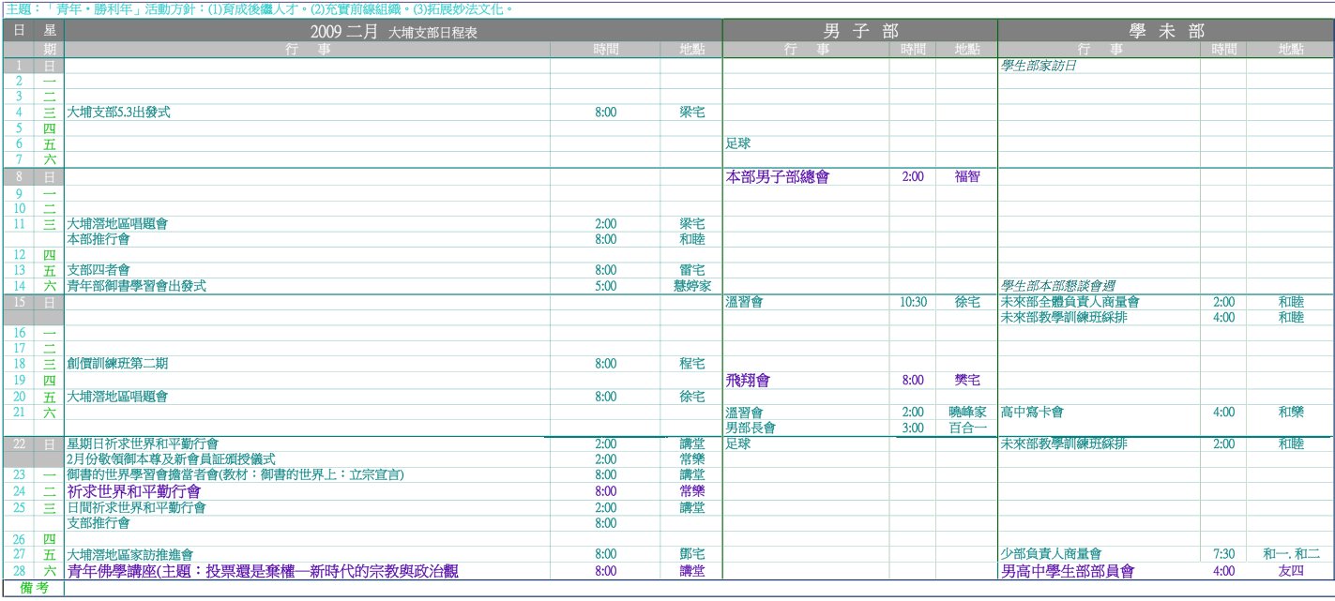Image resolution: width=1335 pixels, height=601 pixels.
Task: Select the '大埔滘地區家訪推進會' entry
Action: [x=130, y=554]
